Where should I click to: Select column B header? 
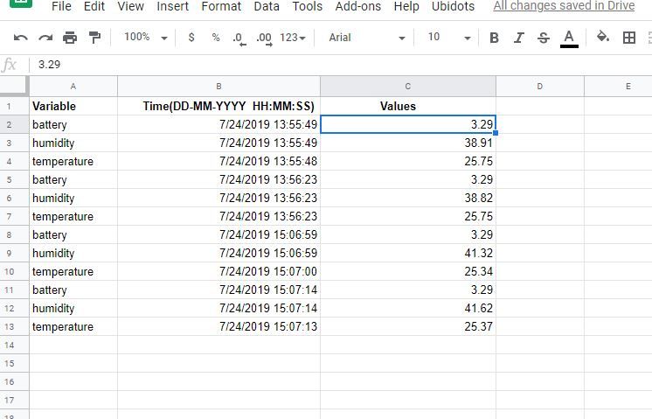[218, 86]
